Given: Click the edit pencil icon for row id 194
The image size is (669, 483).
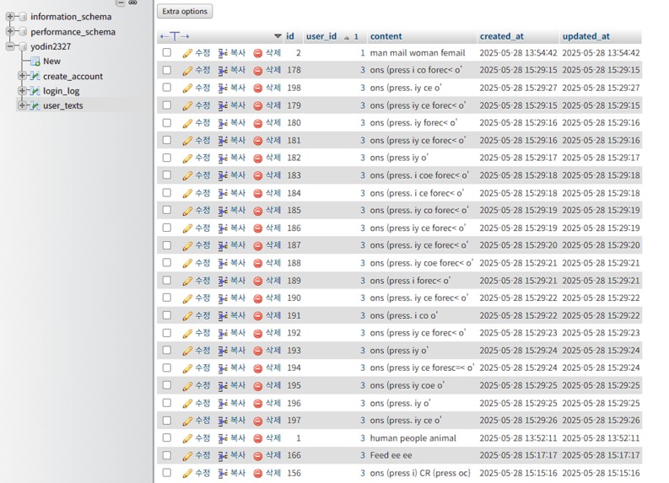Looking at the screenshot, I should click(187, 368).
